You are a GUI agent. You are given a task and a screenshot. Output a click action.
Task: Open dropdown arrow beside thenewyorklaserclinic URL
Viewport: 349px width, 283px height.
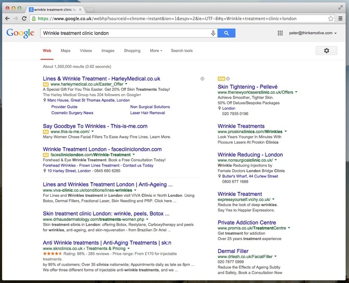(x=296, y=92)
